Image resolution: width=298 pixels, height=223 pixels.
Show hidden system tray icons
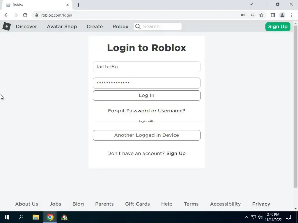(246, 217)
